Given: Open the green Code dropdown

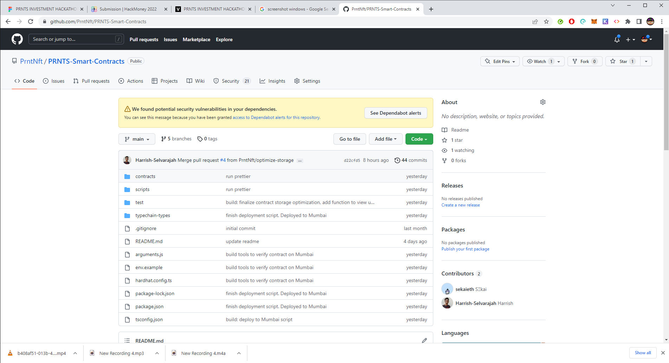Looking at the screenshot, I should [419, 139].
